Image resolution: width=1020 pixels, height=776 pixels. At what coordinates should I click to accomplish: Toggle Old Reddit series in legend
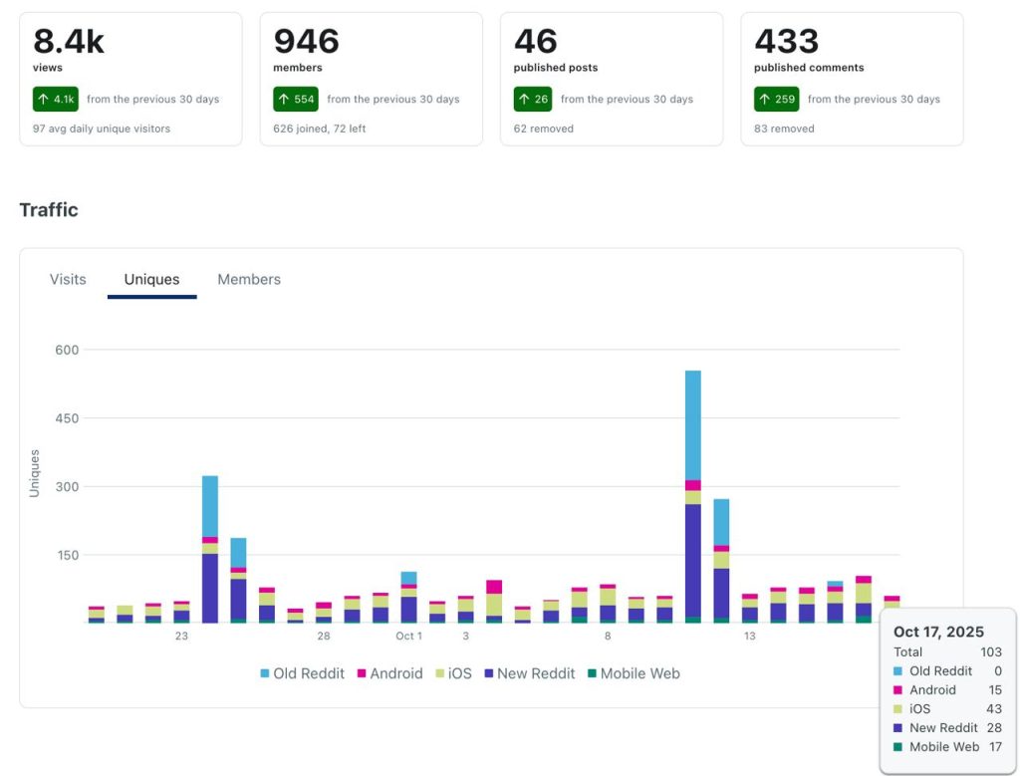tap(303, 673)
